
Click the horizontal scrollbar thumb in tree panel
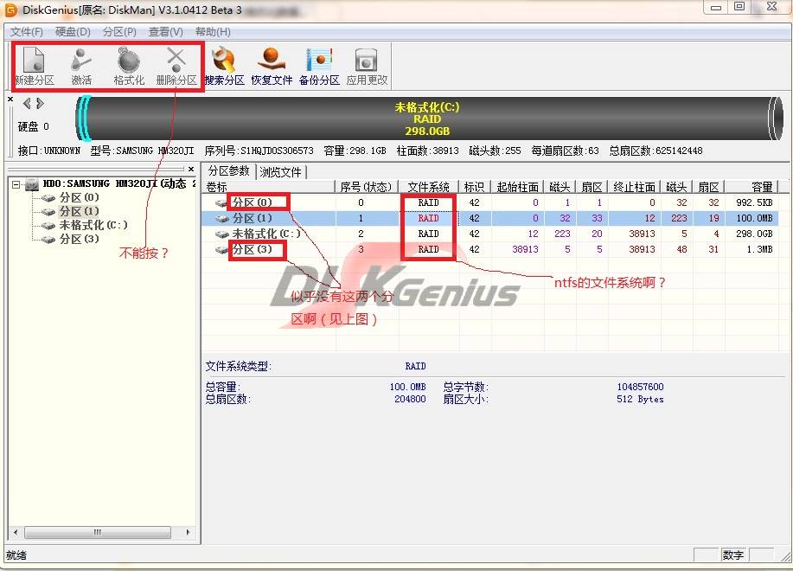98,532
